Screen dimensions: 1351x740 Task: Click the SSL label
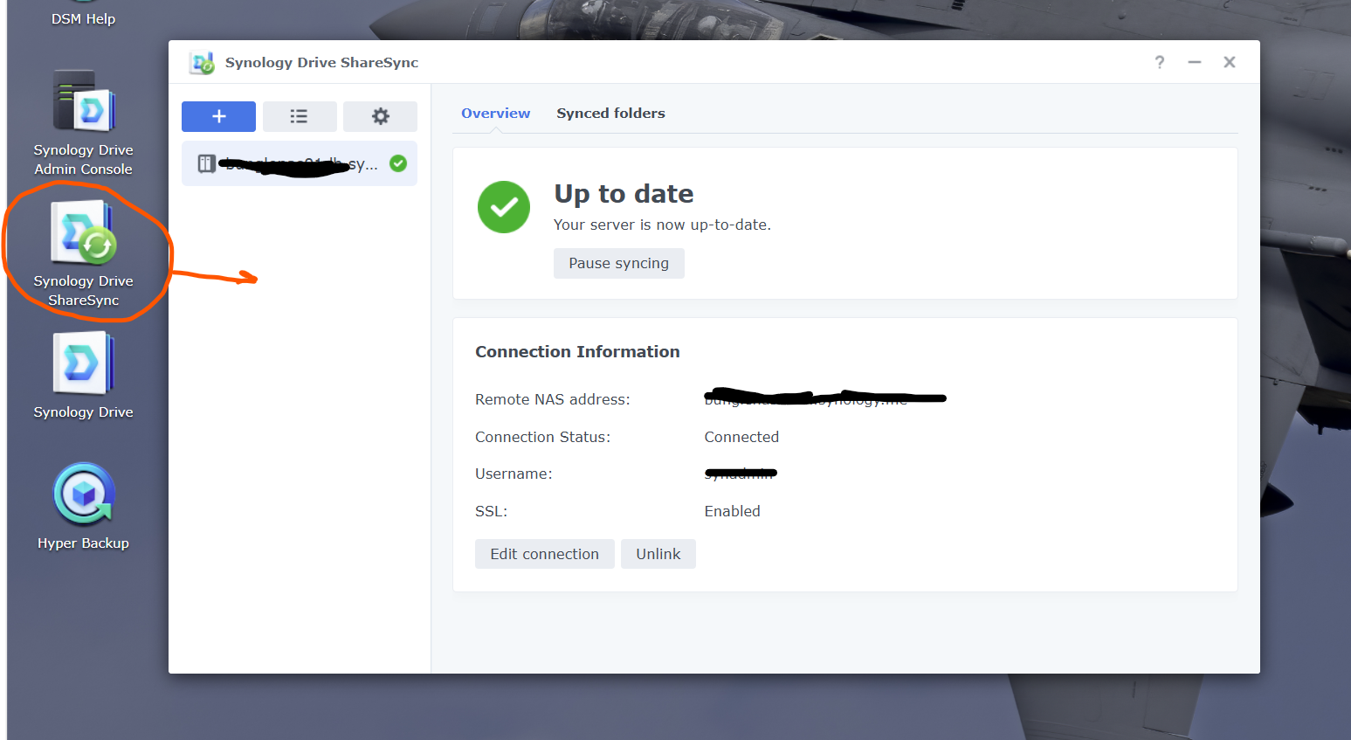[491, 511]
